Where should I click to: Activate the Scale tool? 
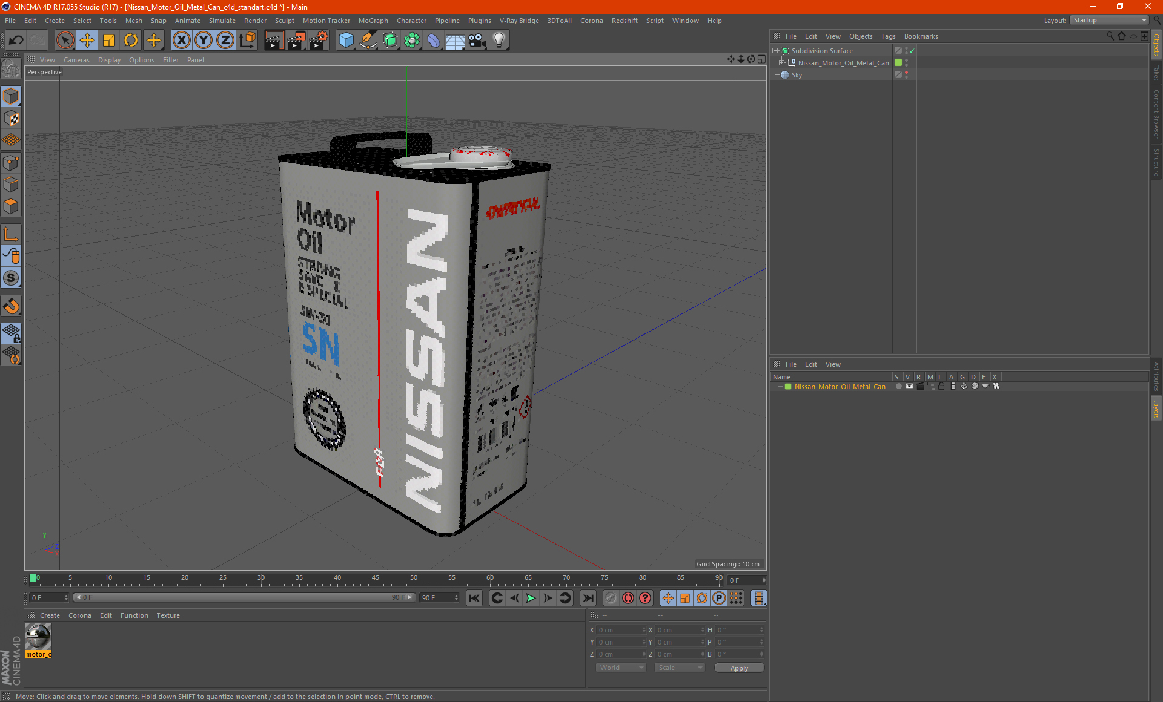pyautogui.click(x=109, y=41)
